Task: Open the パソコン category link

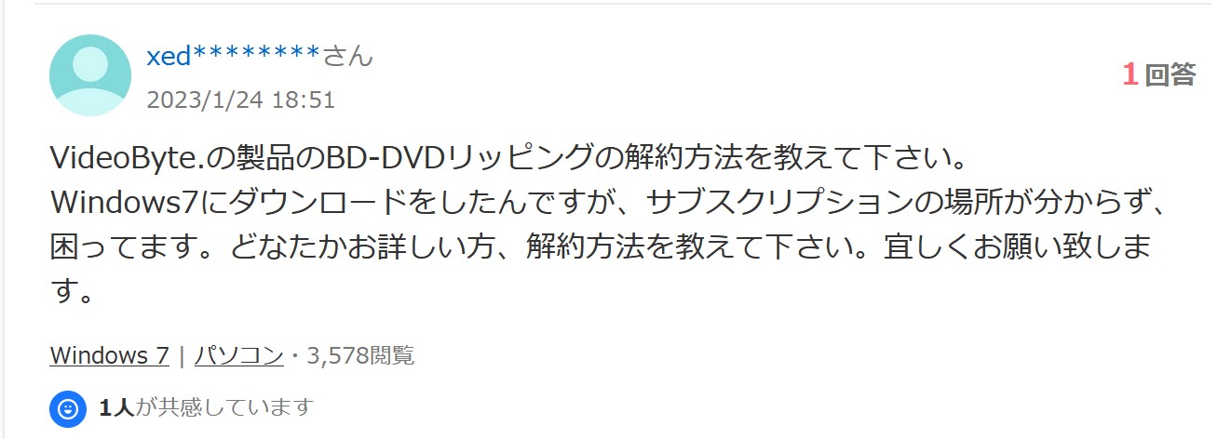Action: click(x=239, y=354)
